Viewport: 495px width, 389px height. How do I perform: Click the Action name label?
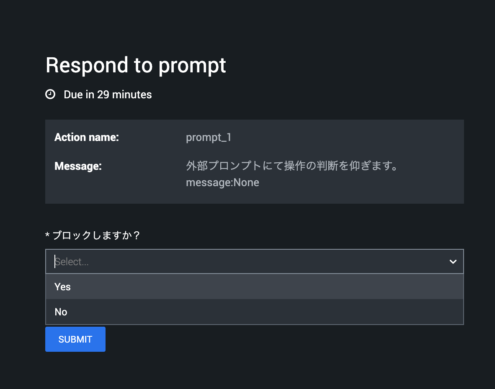tap(87, 137)
